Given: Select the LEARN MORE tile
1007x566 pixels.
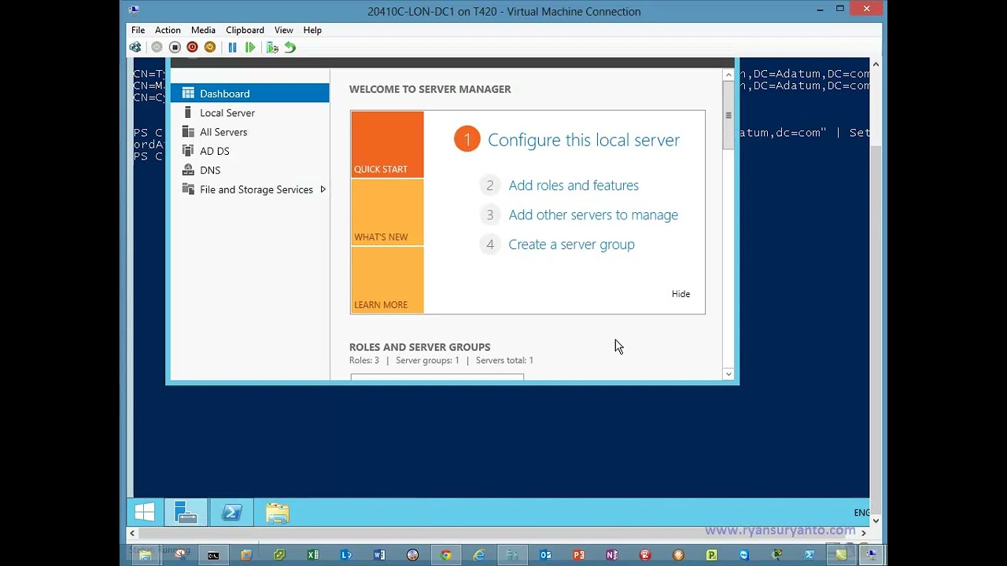Looking at the screenshot, I should 387,280.
